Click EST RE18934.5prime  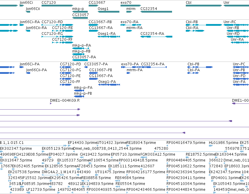[x=128, y=146]
